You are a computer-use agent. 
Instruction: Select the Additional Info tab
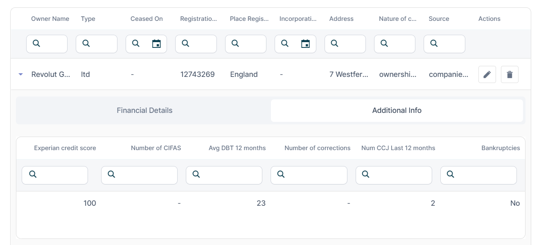(397, 110)
